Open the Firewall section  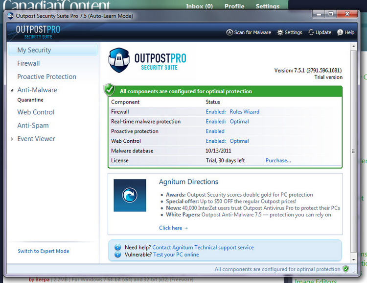(x=28, y=63)
